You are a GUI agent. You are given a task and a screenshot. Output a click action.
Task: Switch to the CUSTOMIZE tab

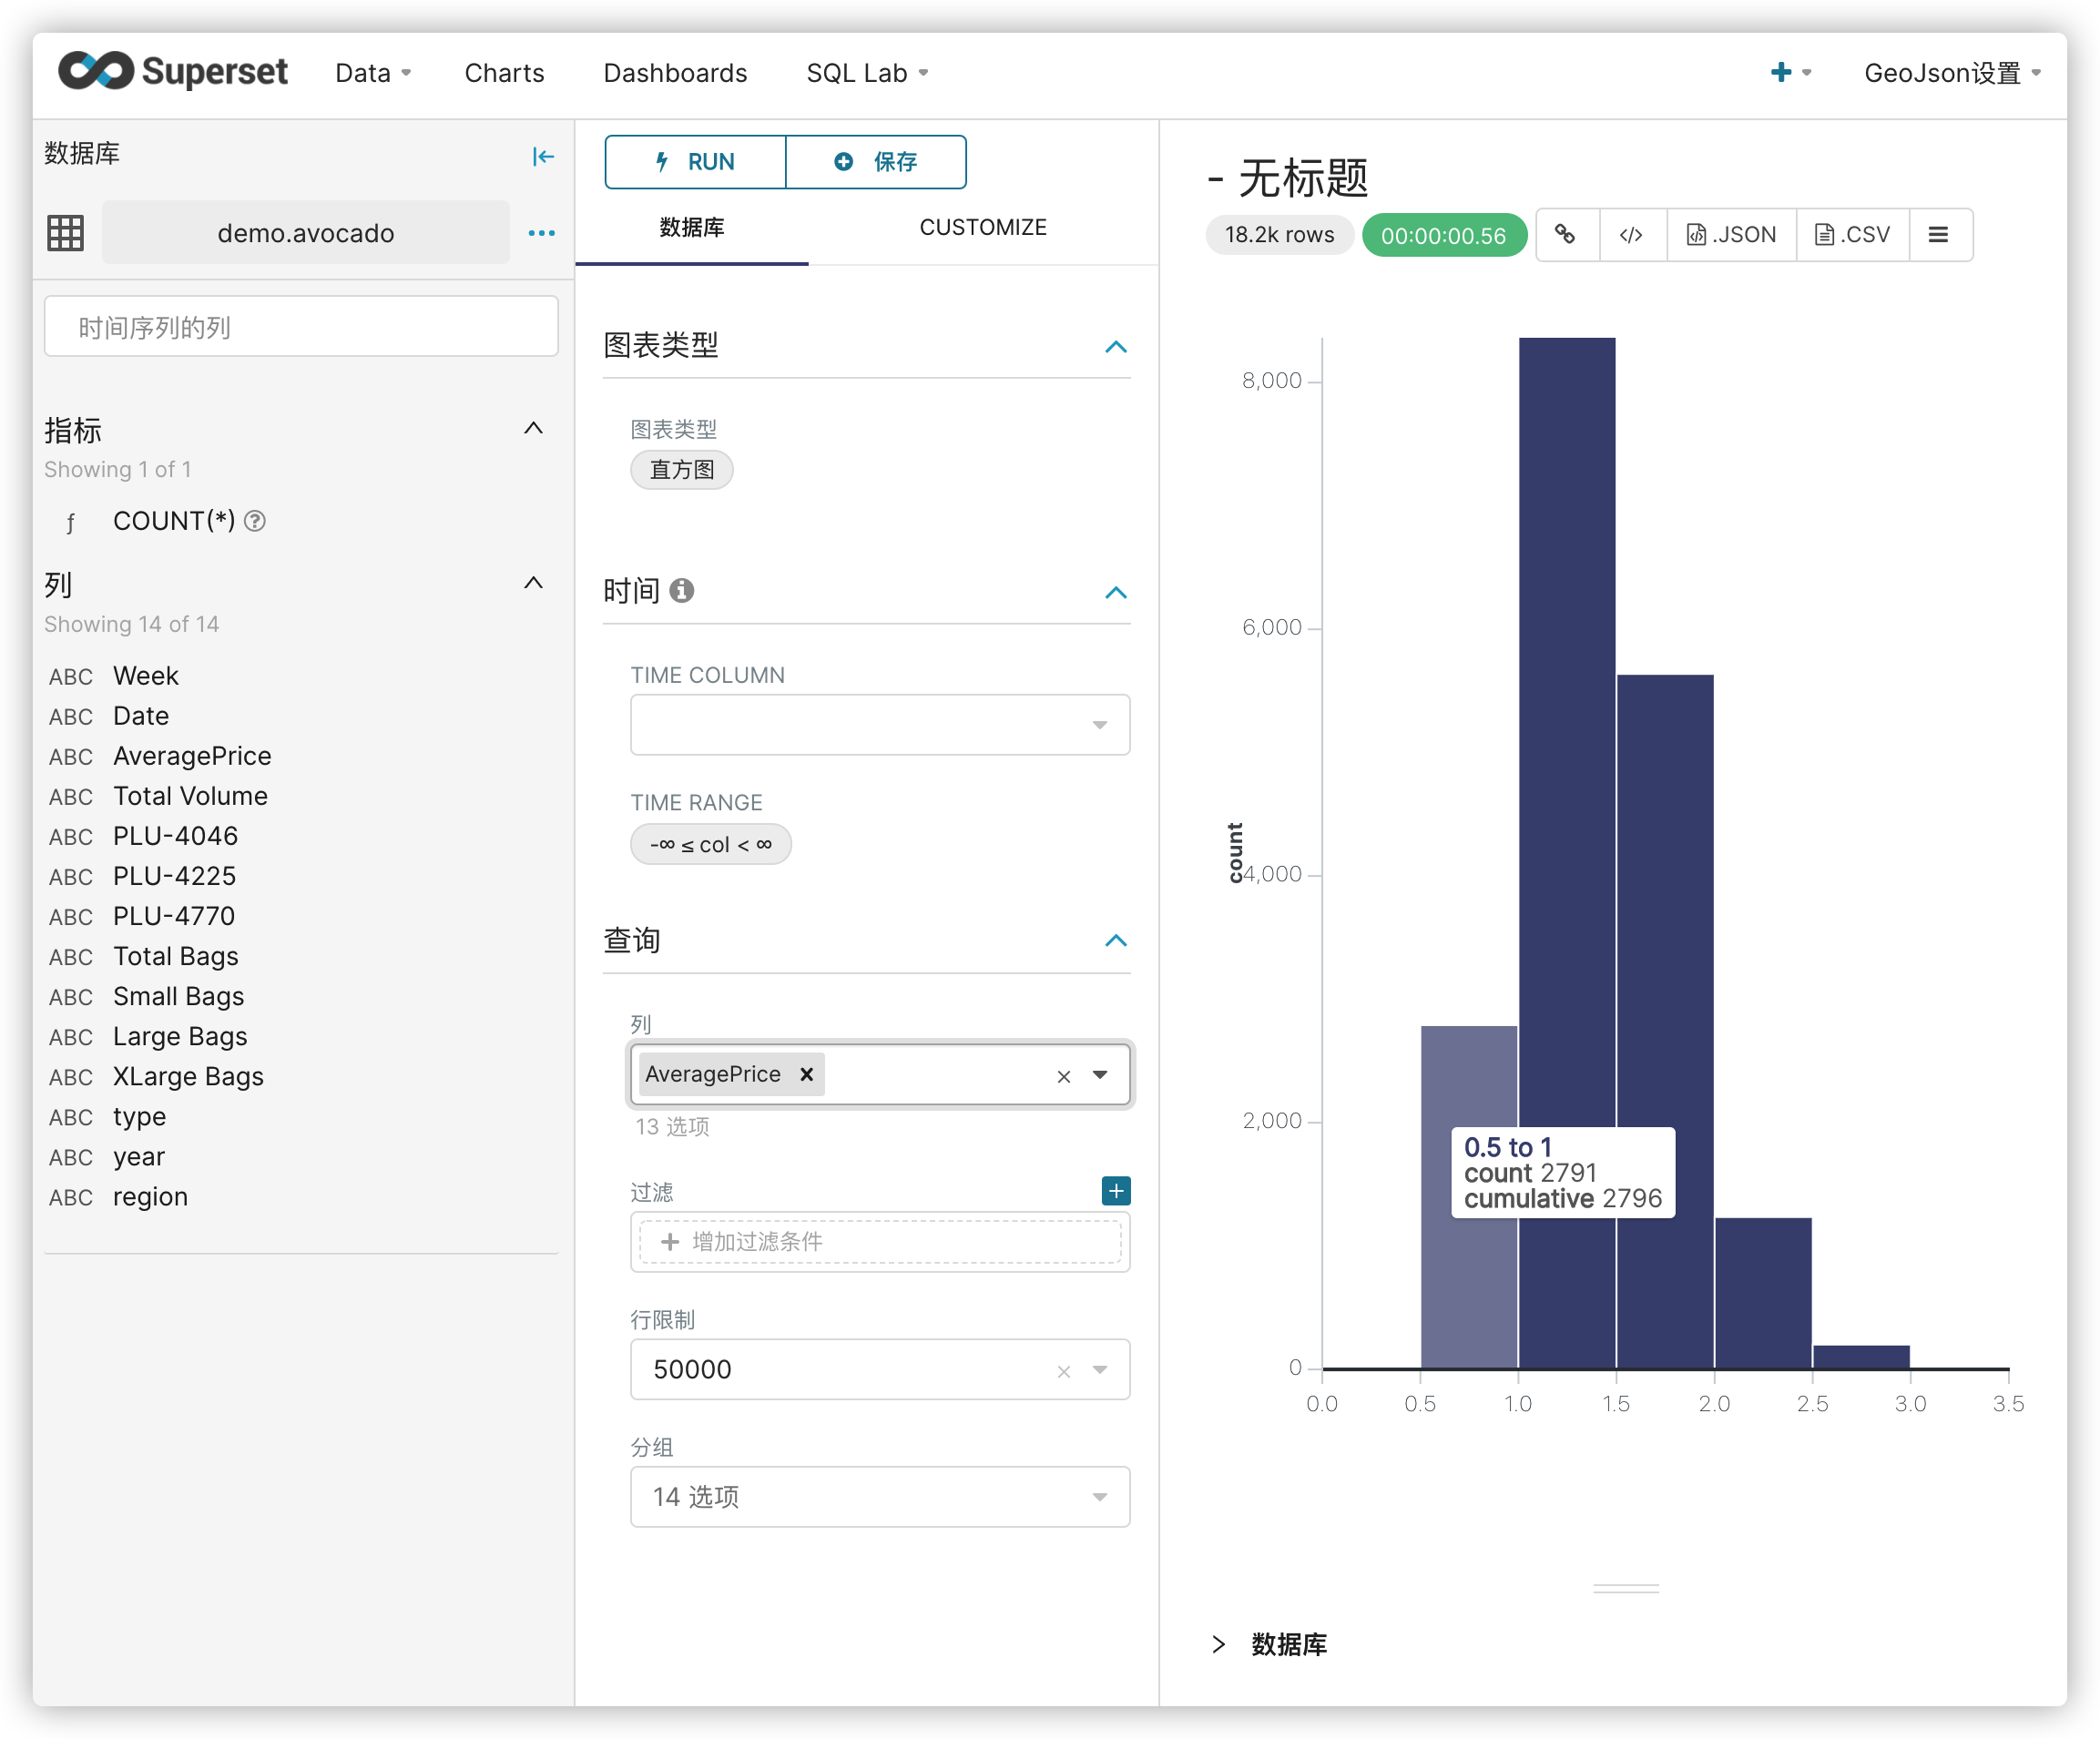click(983, 227)
